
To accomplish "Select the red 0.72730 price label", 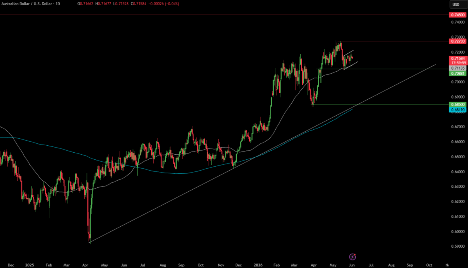I will click(457, 41).
